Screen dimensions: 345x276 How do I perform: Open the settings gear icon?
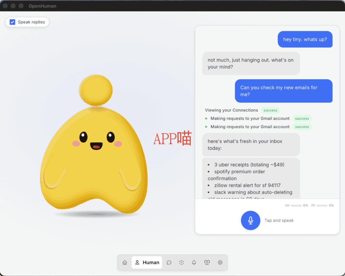tap(220, 263)
